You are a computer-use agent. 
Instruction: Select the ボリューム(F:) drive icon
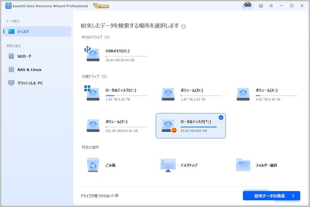tap(93, 126)
